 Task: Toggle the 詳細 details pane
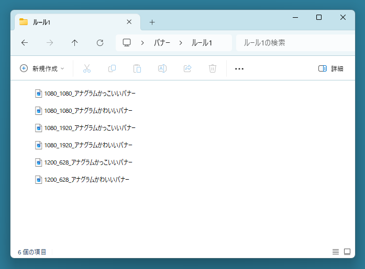pos(330,68)
